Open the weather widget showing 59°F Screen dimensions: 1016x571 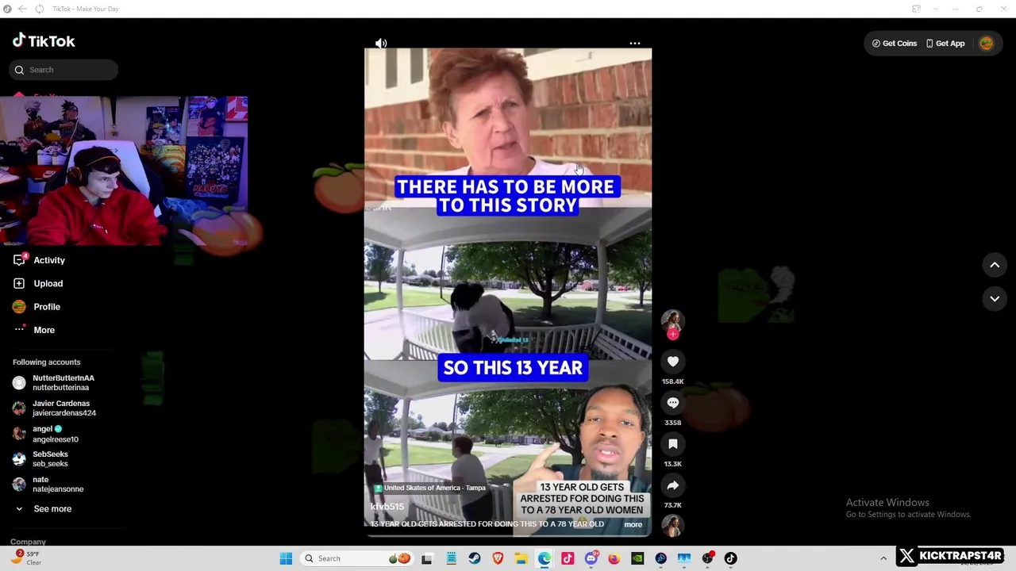tap(25, 558)
